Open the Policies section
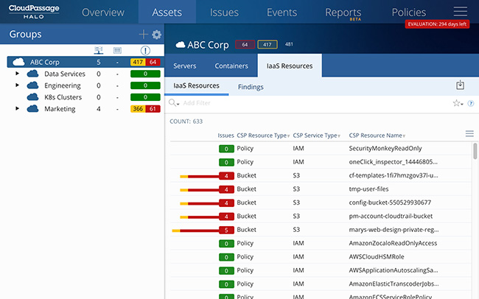479x299 pixels. point(409,13)
